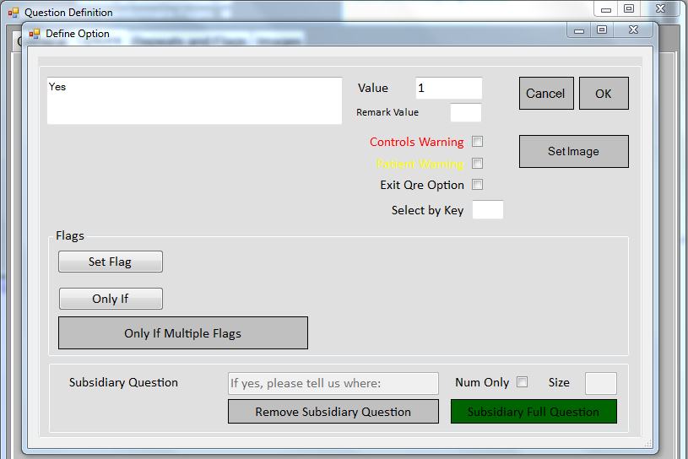Maximize the Define Option dialog window

[x=601, y=30]
